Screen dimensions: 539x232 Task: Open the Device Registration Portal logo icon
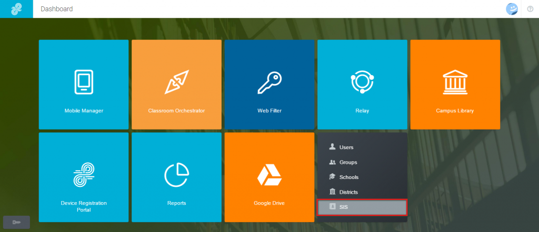click(84, 174)
